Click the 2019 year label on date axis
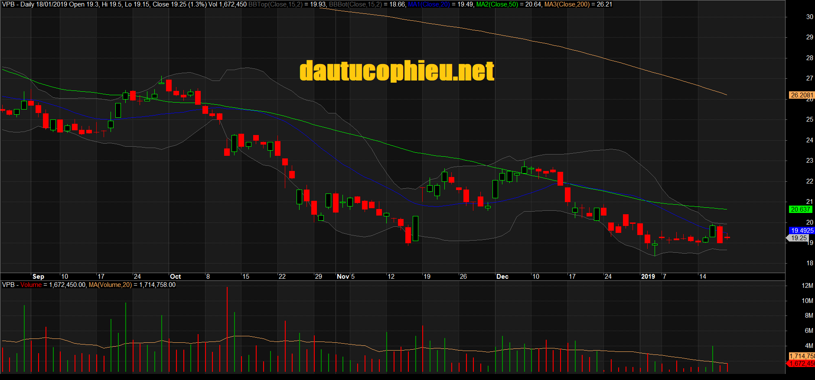 tap(648, 277)
